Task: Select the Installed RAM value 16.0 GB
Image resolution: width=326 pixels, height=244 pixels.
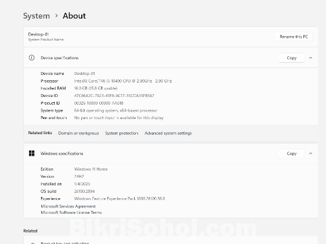Action: point(96,88)
